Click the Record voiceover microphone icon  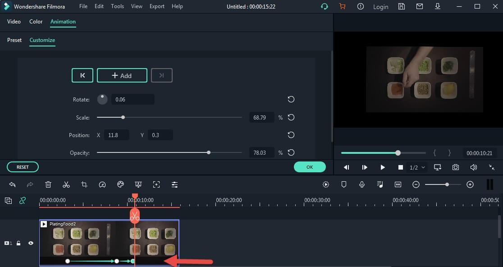coord(361,184)
